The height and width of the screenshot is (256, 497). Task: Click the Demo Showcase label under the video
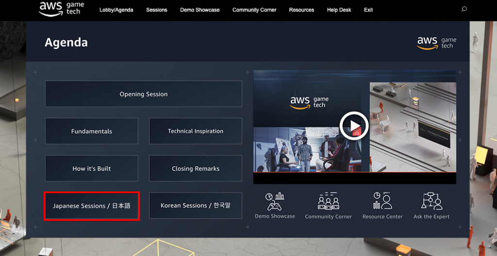275,216
